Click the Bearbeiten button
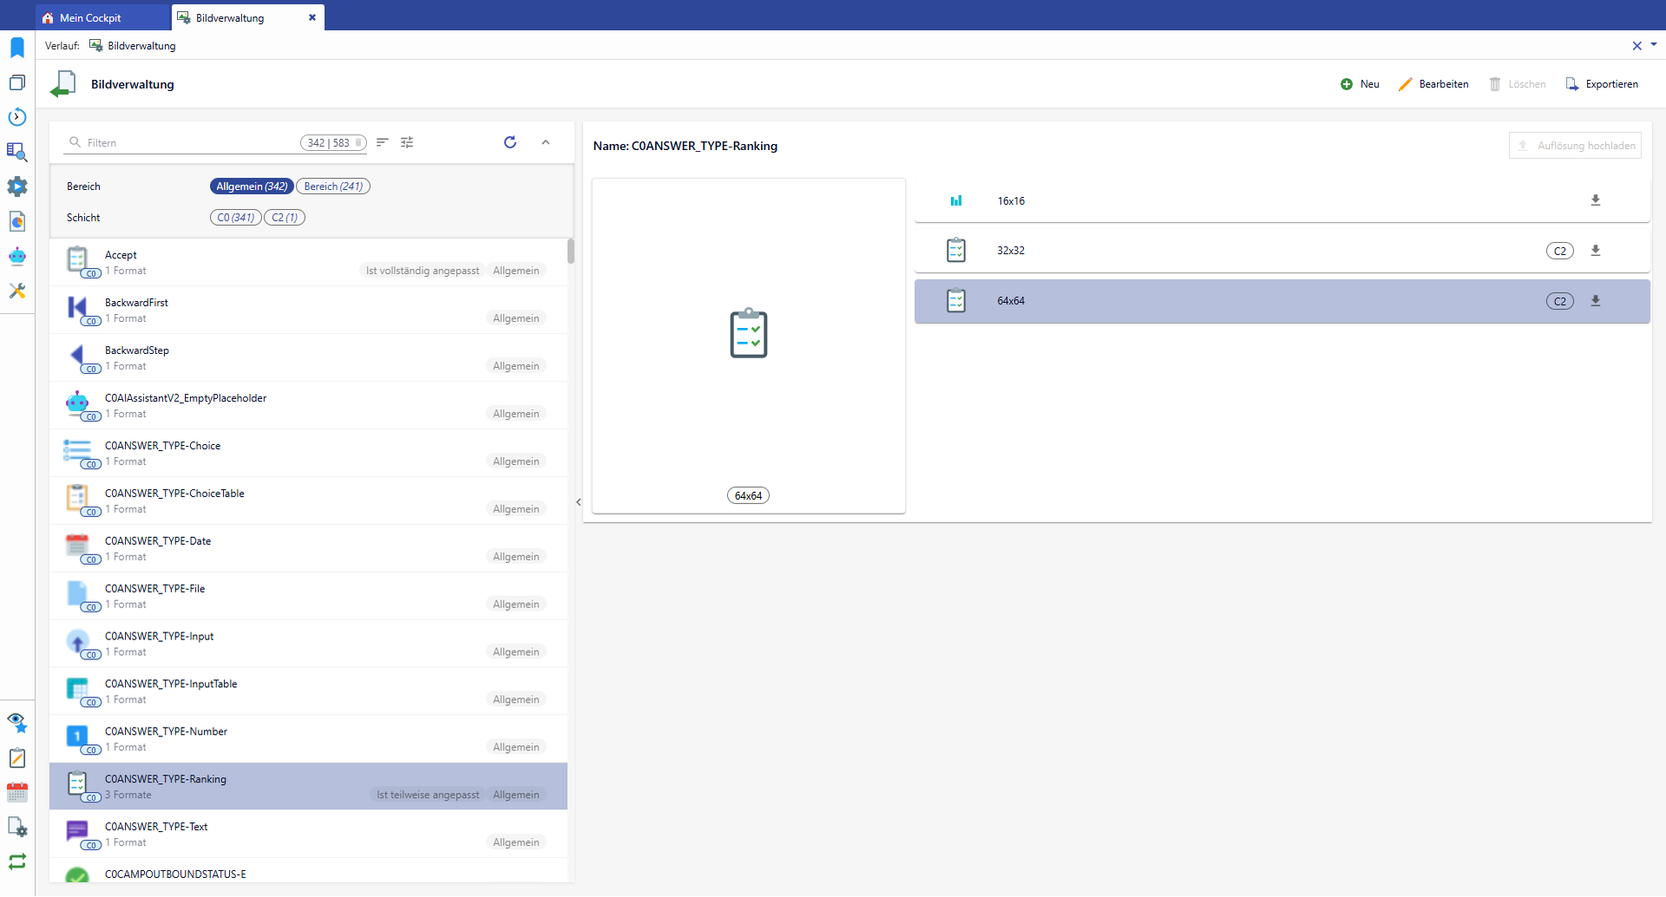This screenshot has width=1666, height=897. point(1433,84)
